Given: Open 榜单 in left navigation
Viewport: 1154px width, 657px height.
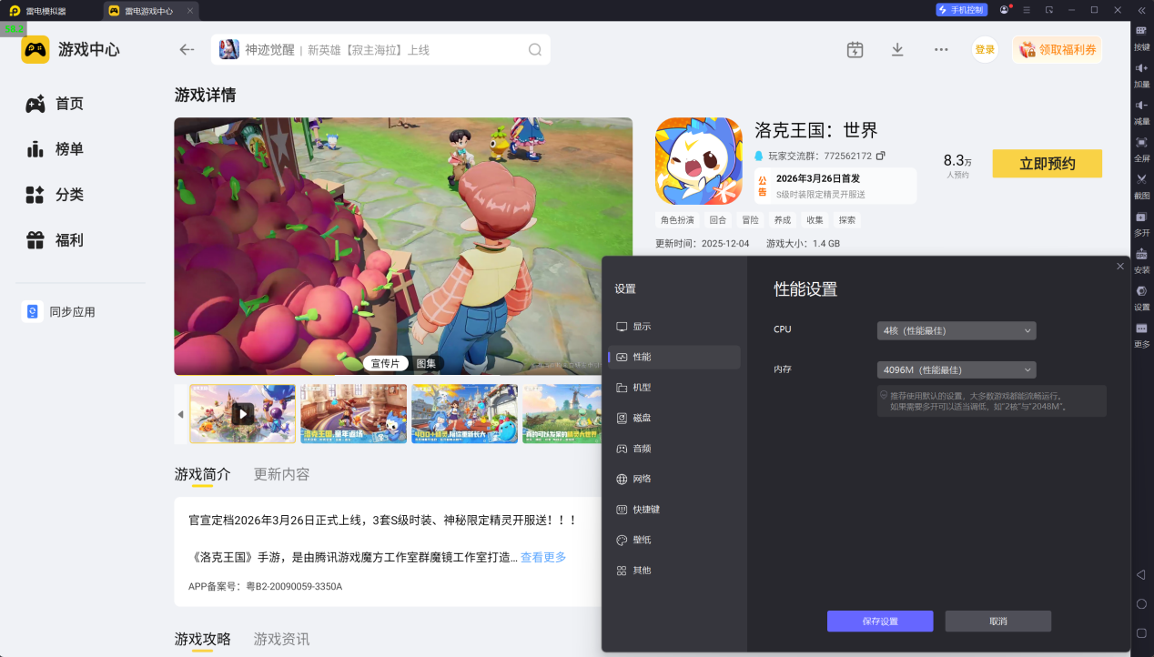Looking at the screenshot, I should (55, 149).
